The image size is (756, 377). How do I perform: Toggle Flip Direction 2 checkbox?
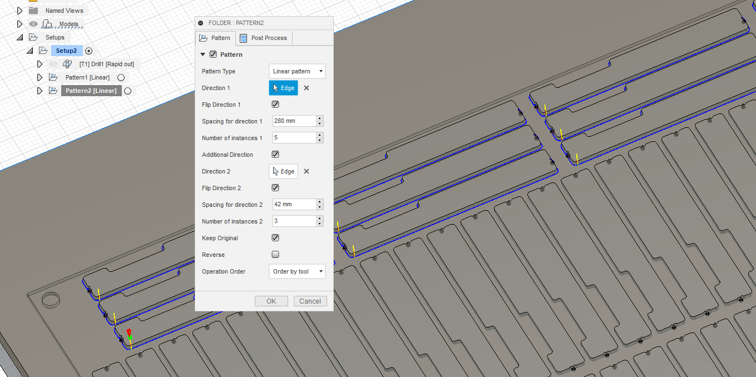pos(275,188)
